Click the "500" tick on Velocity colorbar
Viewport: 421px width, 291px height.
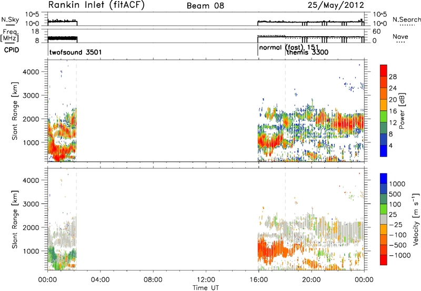click(396, 194)
